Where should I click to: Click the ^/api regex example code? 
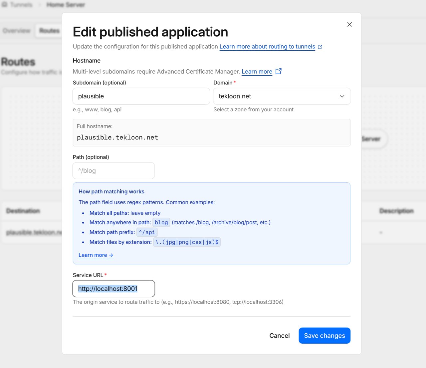147,232
